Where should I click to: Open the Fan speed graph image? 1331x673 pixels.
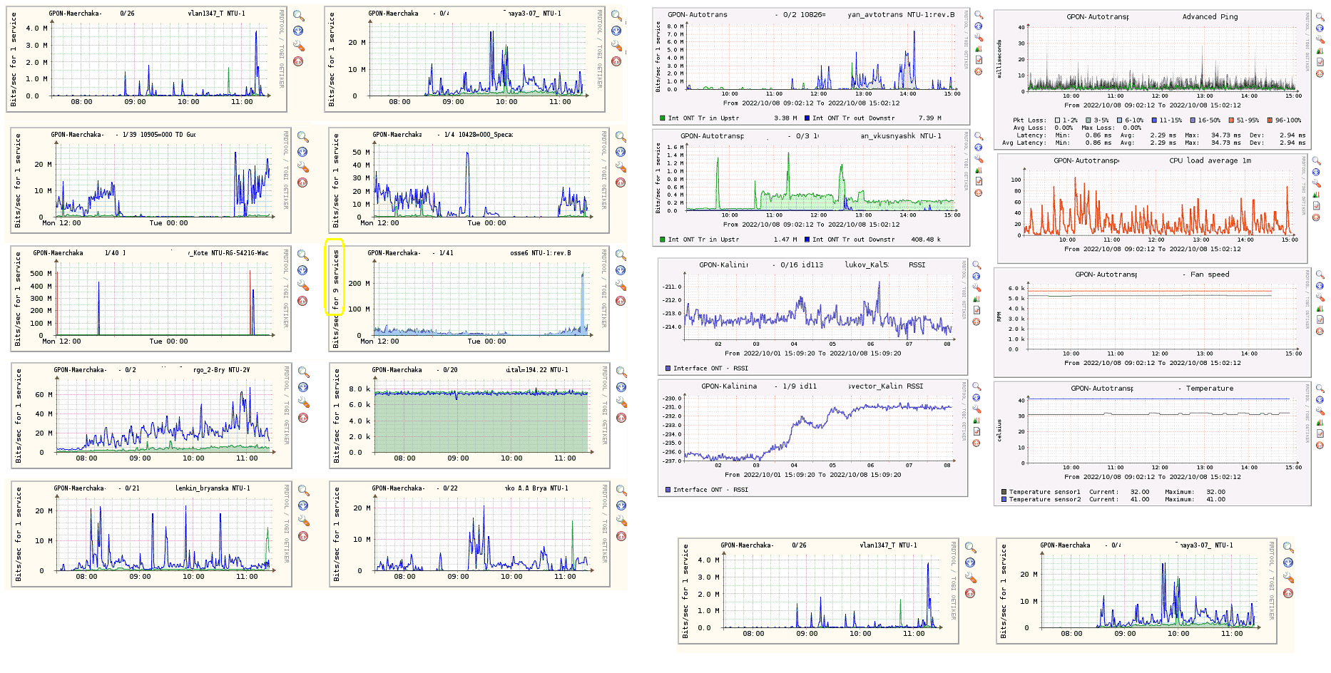click(1152, 322)
